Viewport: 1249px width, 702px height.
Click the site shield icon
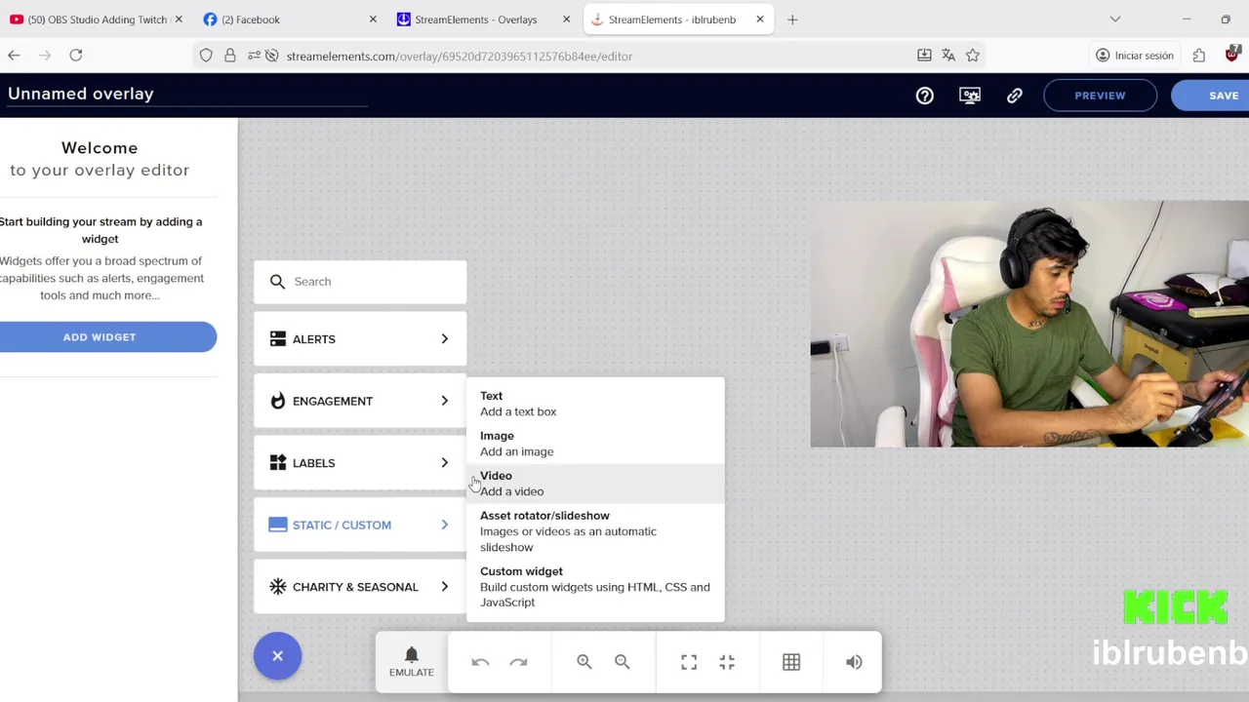[x=206, y=56]
